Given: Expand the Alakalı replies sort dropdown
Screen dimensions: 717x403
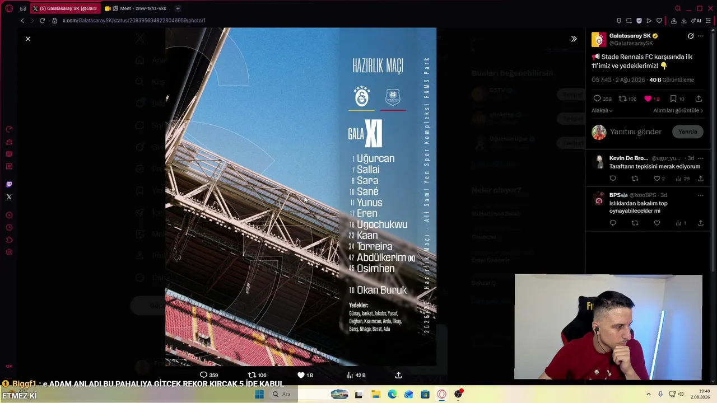Looking at the screenshot, I should [602, 111].
